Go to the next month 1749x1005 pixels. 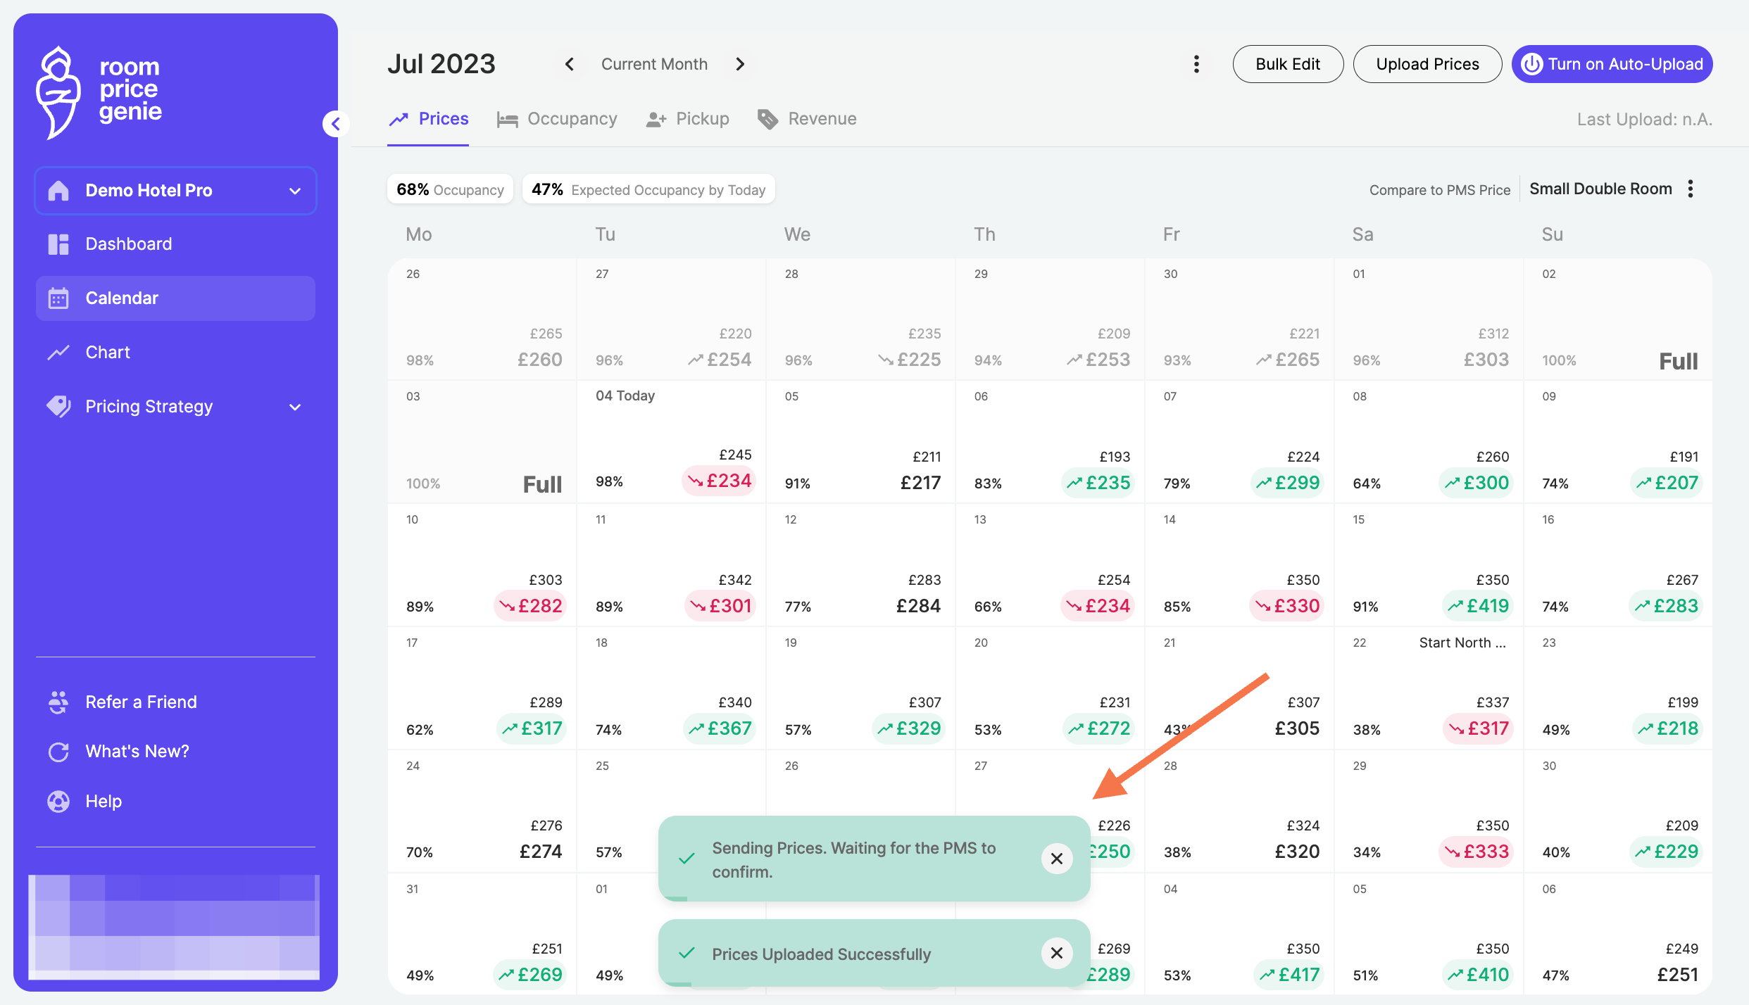[x=739, y=64]
